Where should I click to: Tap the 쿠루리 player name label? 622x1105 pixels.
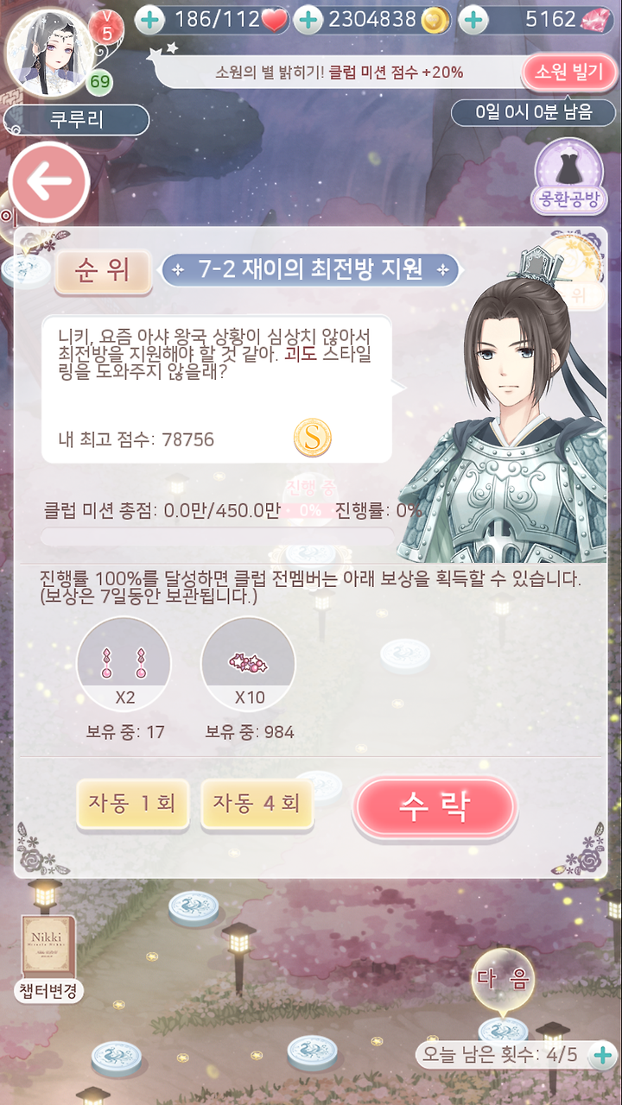tap(76, 120)
